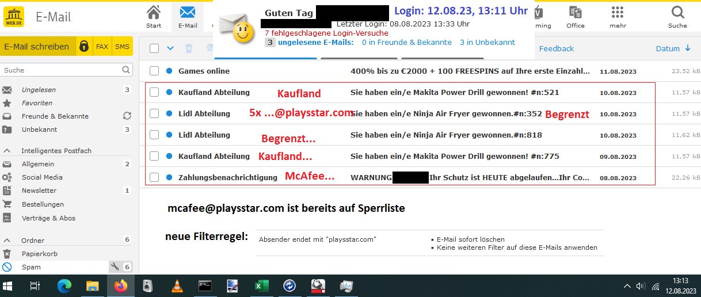Open Excel from the taskbar
The height and width of the screenshot is (297, 701).
[262, 285]
